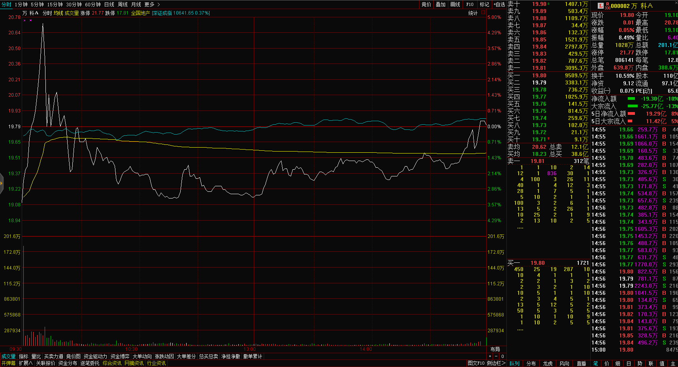Image resolution: width=678 pixels, height=367 pixels.
Task: Toggle the 均线 average line indicator
Action: 59,13
